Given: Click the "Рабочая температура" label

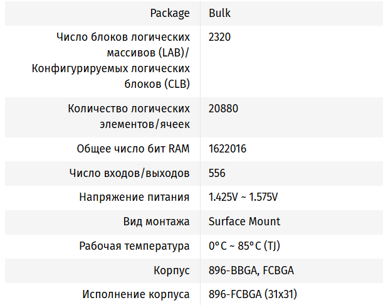Looking at the screenshot, I should click(134, 246).
